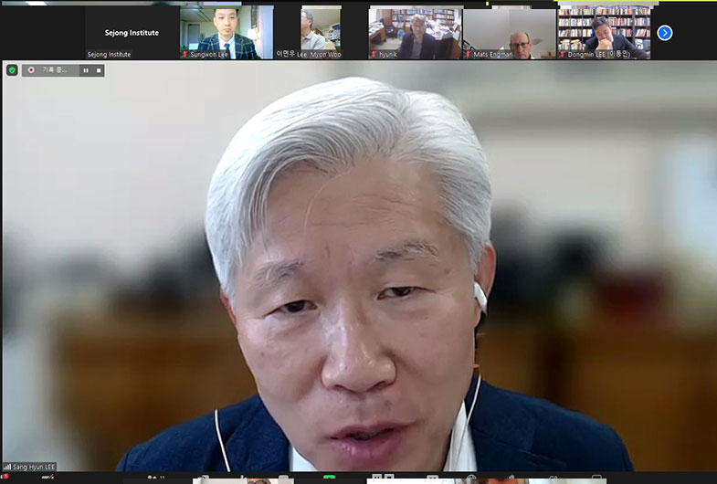
Task: Show next participants with blue arrow
Action: pos(665,33)
